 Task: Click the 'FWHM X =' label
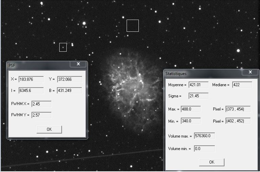20,104
